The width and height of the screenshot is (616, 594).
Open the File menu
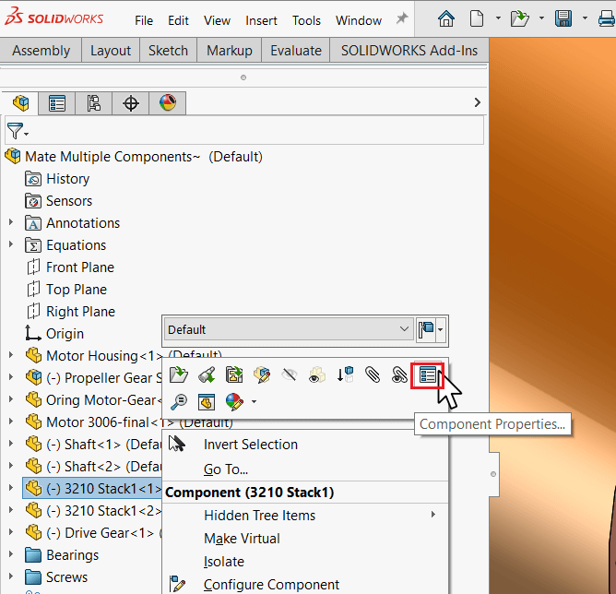[144, 20]
